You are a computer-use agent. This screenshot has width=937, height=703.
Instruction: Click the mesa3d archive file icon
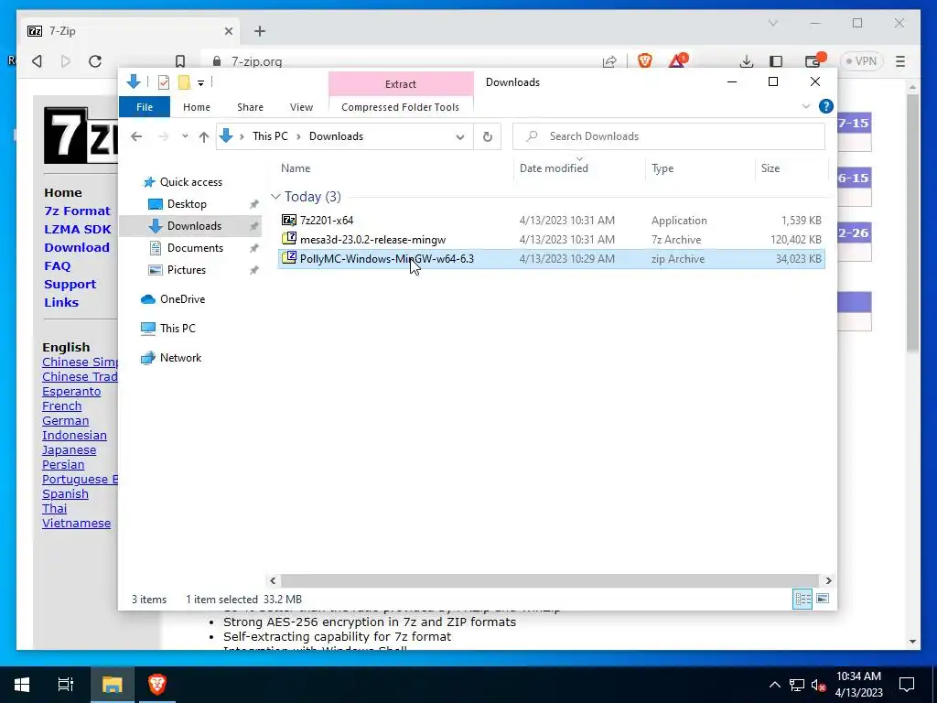[x=289, y=239]
